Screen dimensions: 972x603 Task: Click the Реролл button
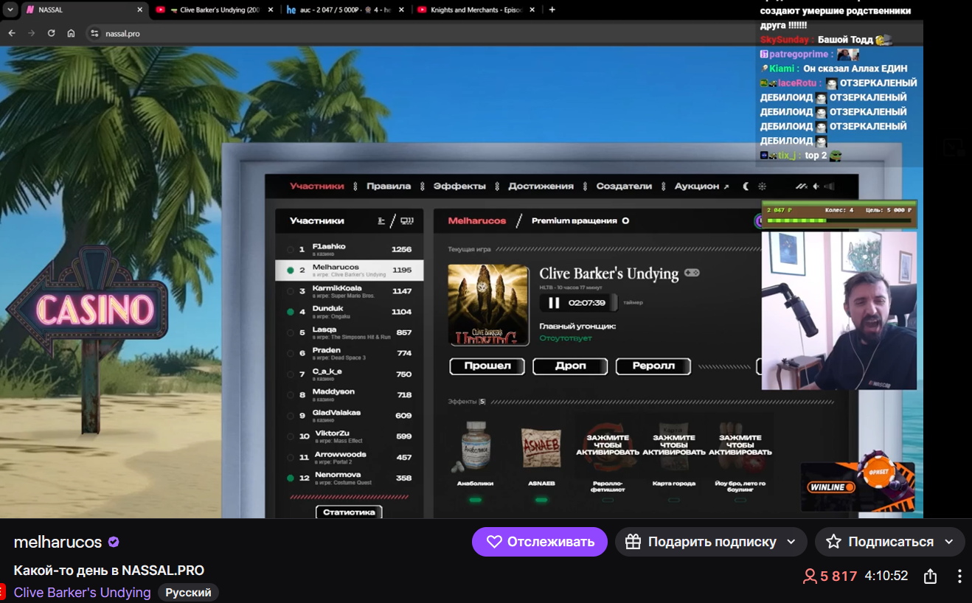653,366
